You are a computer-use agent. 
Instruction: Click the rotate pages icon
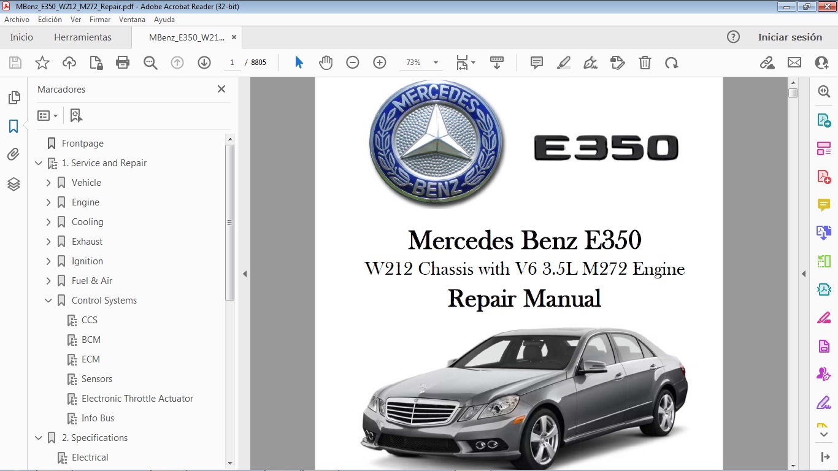coord(672,62)
